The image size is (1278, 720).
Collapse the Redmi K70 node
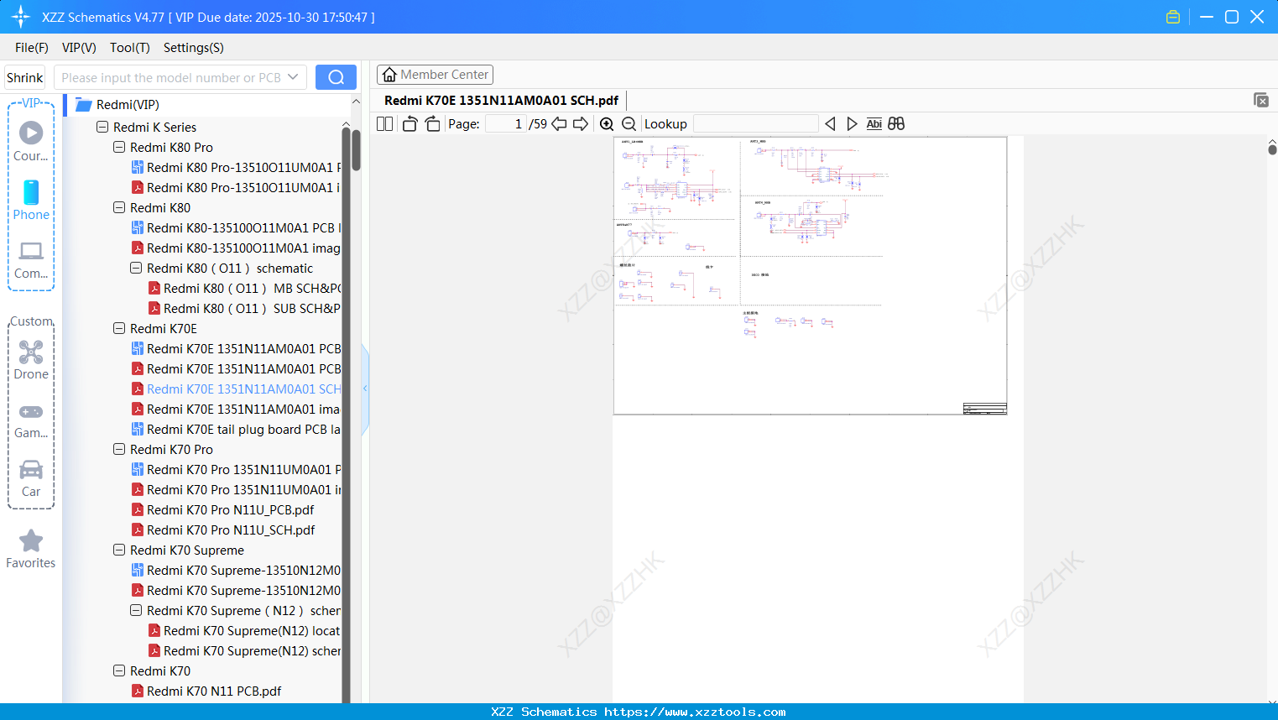119,670
